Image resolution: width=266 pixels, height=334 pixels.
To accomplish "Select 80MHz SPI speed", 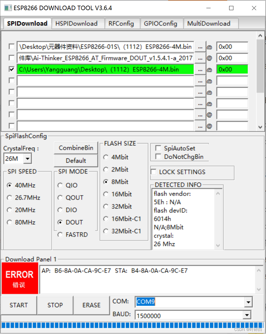I will click(9, 222).
